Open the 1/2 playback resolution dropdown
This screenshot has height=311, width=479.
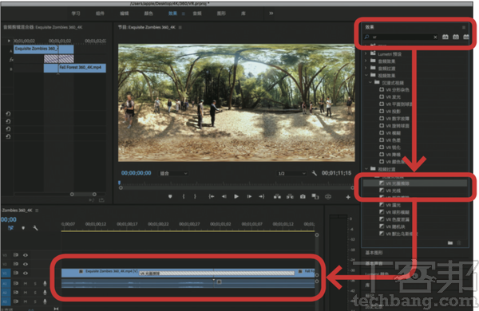[x=291, y=173]
